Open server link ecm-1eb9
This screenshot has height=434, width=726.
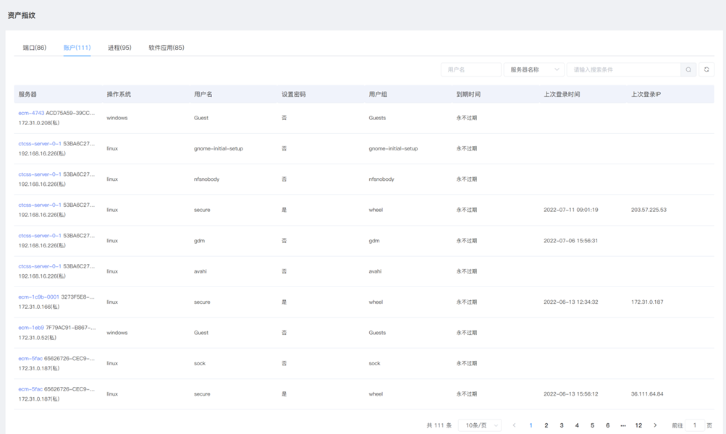(x=31, y=328)
